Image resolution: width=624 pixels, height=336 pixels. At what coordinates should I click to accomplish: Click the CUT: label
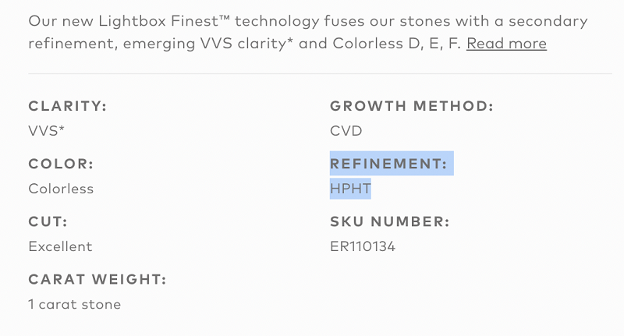tap(48, 221)
